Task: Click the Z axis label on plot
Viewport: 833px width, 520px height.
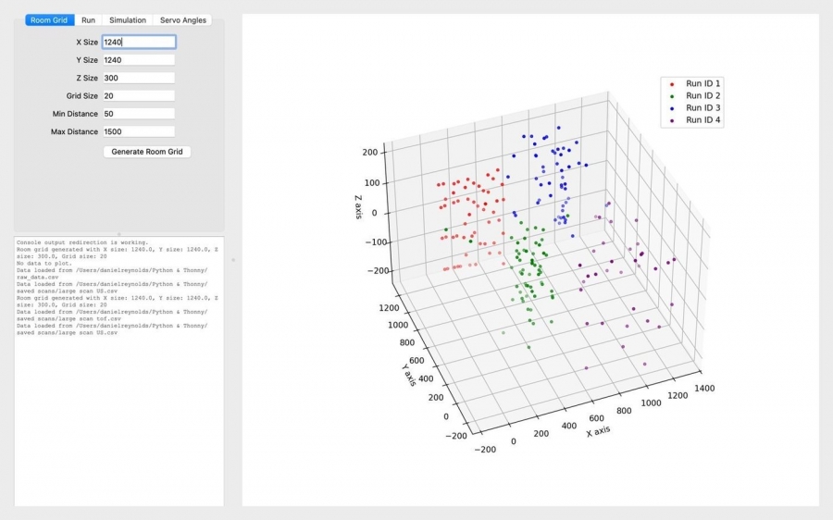Action: coord(358,207)
